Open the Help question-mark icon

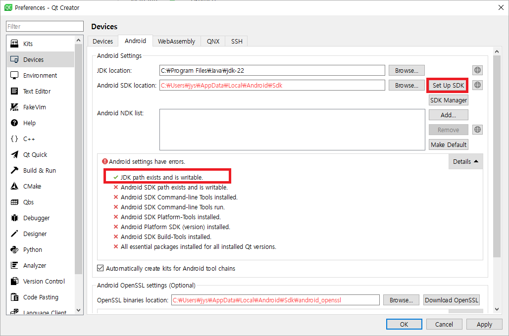click(x=14, y=123)
